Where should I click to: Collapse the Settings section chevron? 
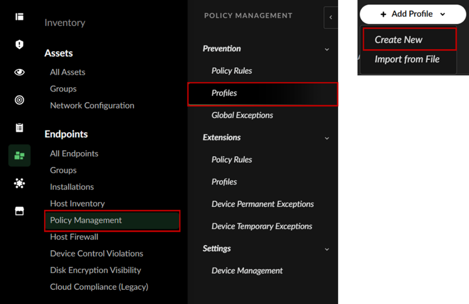[x=327, y=249]
